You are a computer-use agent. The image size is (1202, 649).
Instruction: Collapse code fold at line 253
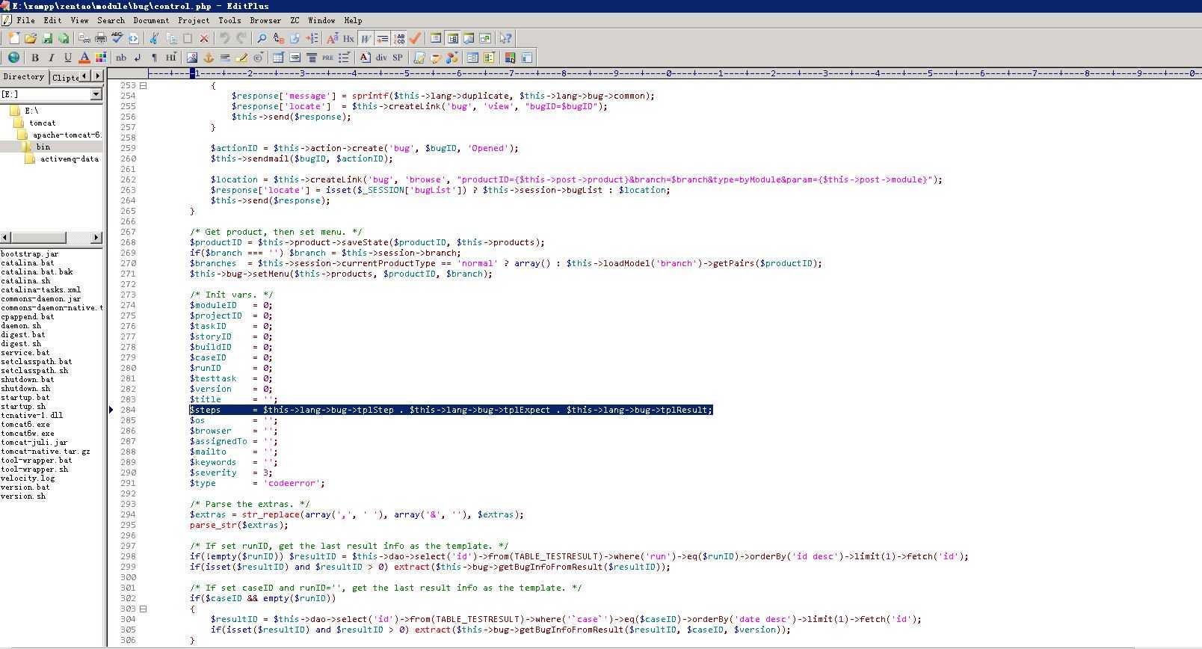(x=144, y=85)
